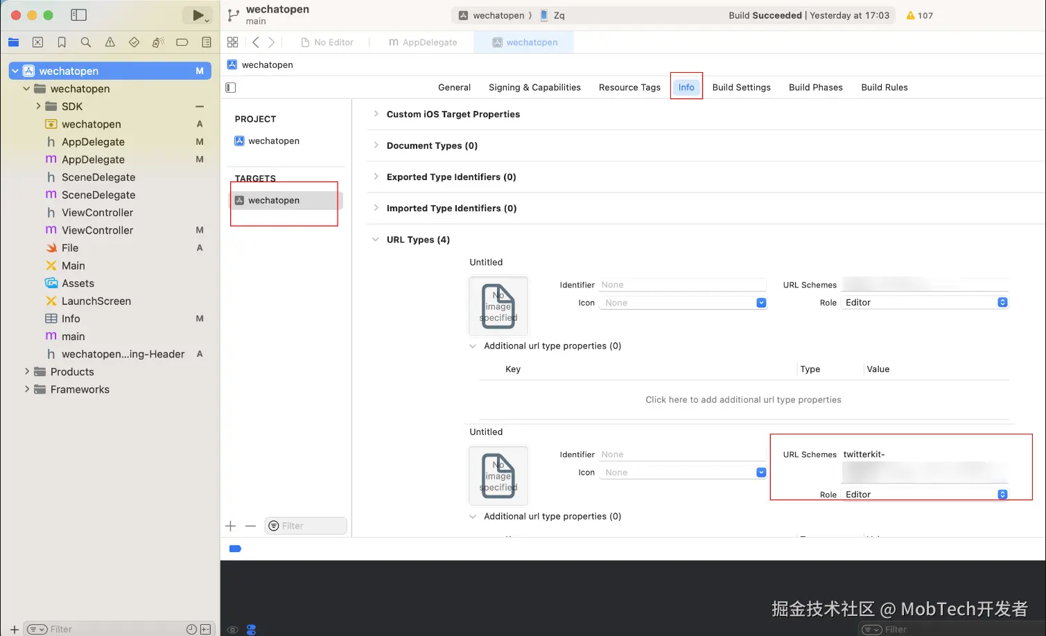Open second URL type Role dropdown
This screenshot has height=636, width=1046.
(x=925, y=495)
